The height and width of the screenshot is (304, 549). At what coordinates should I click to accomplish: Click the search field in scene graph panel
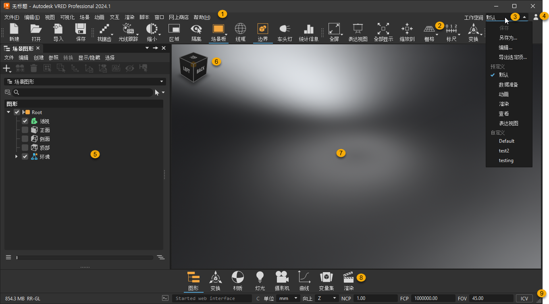tap(81, 92)
